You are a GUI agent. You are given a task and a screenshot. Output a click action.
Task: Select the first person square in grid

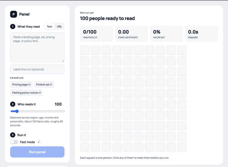[85, 50]
